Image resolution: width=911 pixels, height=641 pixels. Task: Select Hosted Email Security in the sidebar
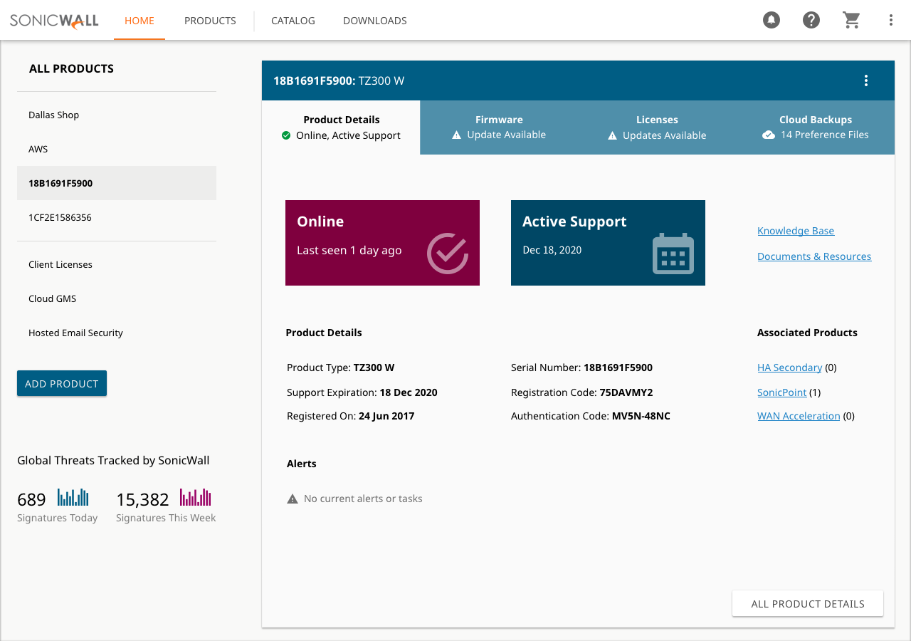point(117,333)
